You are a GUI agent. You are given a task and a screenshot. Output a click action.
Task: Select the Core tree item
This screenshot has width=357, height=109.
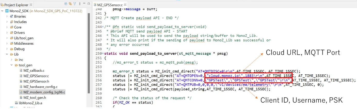click(18, 27)
